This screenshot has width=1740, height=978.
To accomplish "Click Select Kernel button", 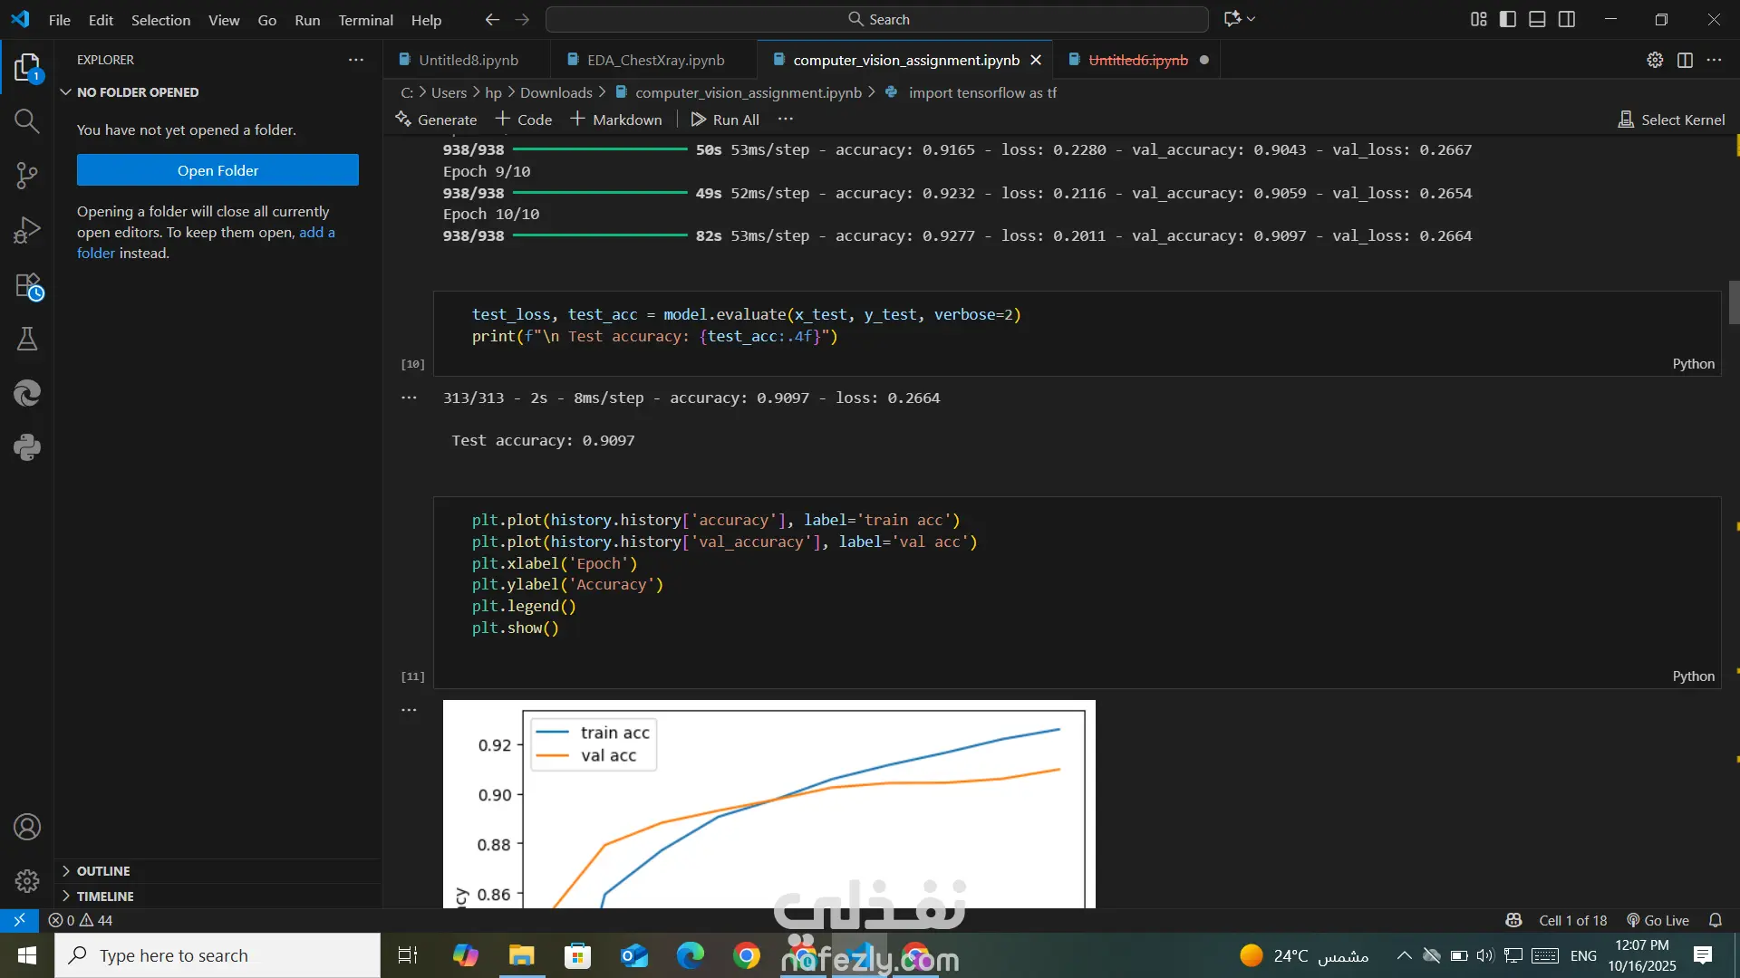I will [x=1672, y=120].
